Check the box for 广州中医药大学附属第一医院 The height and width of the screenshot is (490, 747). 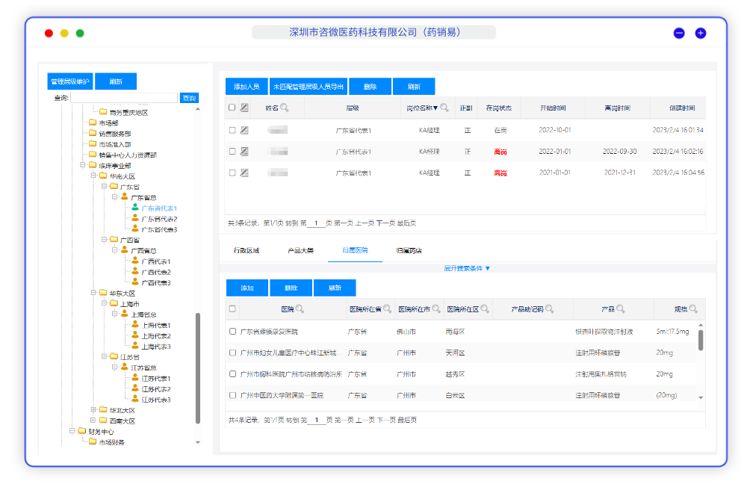(x=232, y=394)
